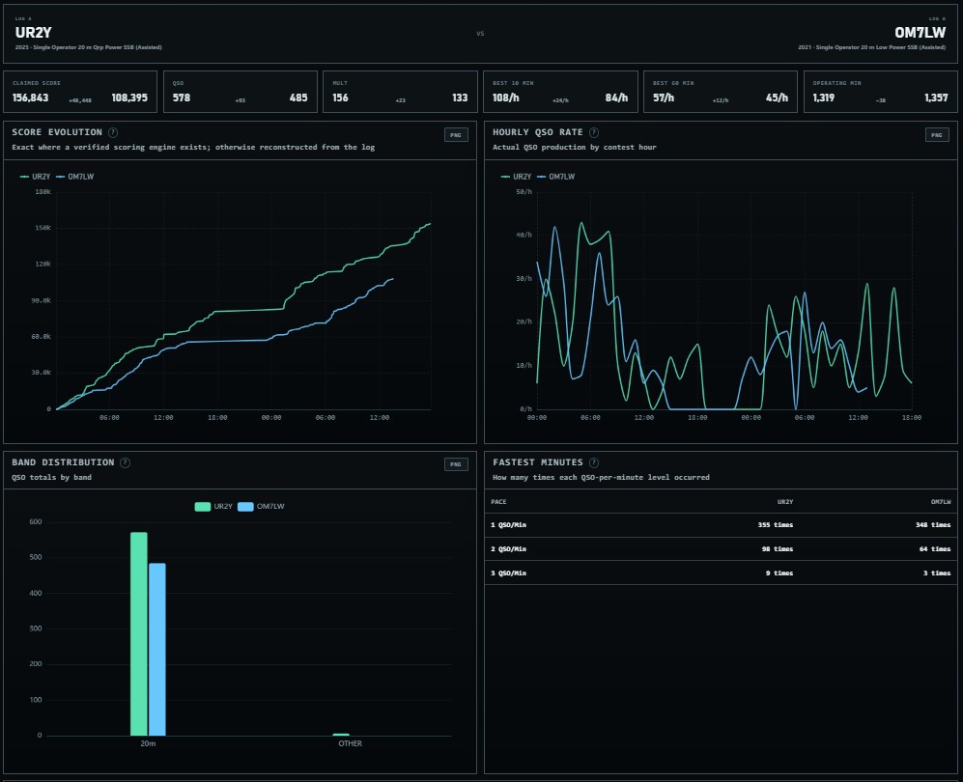The height and width of the screenshot is (782, 963).
Task: Click the OM7LW callsign header
Action: (920, 33)
